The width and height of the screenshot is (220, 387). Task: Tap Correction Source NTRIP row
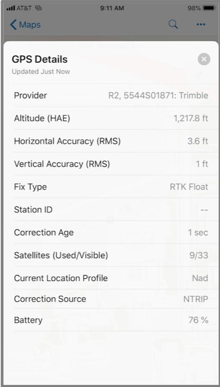coord(111,299)
